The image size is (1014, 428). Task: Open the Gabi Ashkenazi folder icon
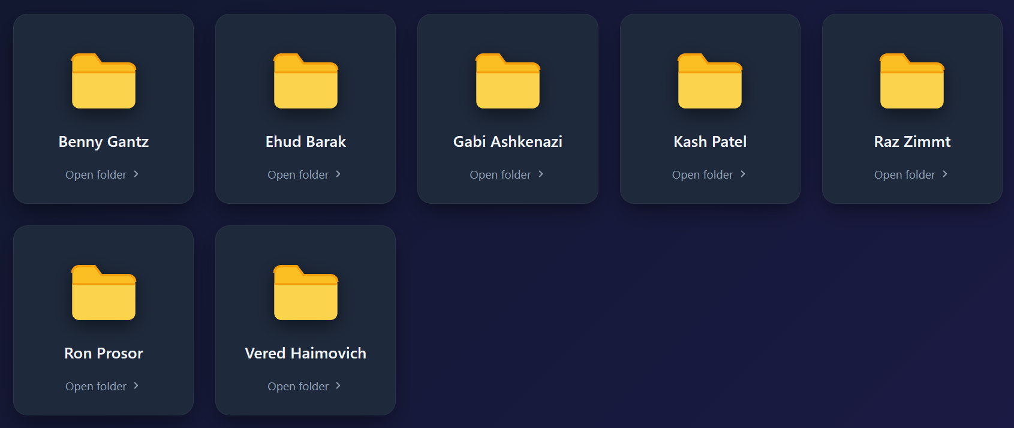pos(508,81)
